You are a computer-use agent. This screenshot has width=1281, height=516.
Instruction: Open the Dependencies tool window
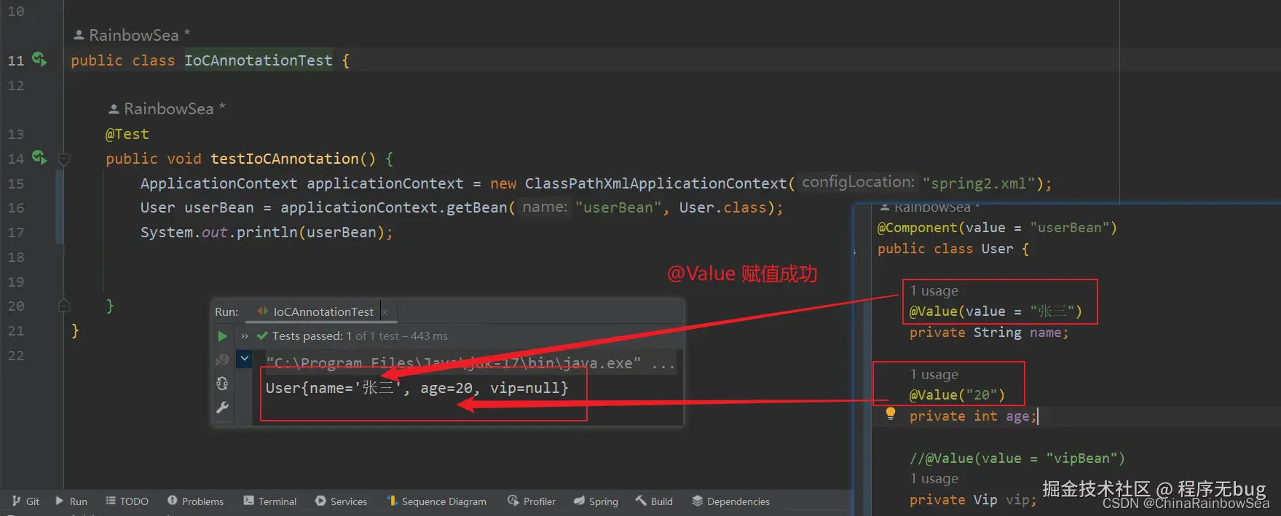coord(730,501)
